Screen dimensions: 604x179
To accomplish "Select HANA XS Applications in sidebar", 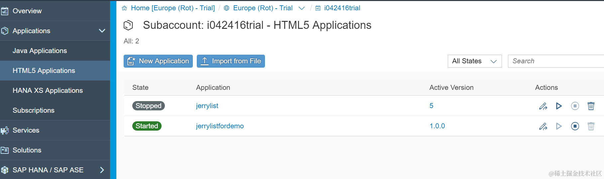I will coord(48,90).
